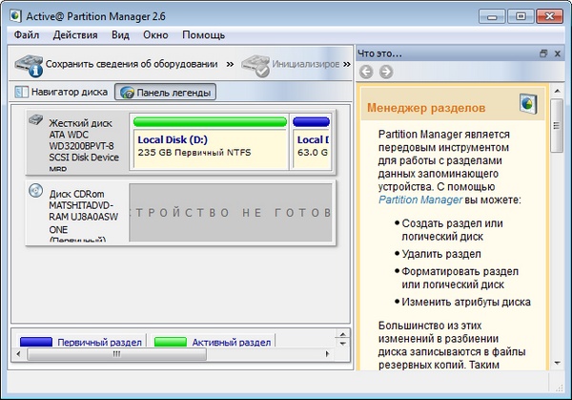Click green active partition bar of D:
The width and height of the screenshot is (572, 400).
[210, 121]
